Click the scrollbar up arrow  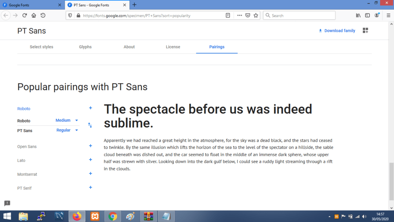click(391, 24)
